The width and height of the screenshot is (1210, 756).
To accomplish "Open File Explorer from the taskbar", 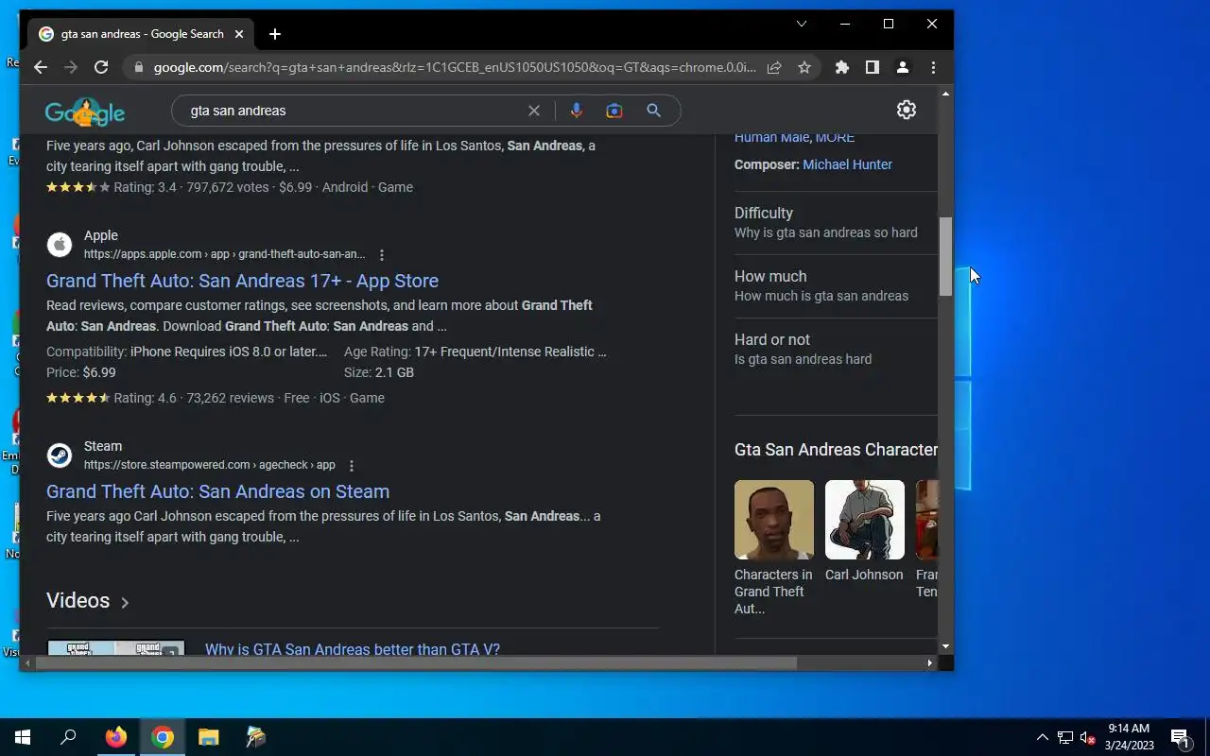I will (208, 737).
